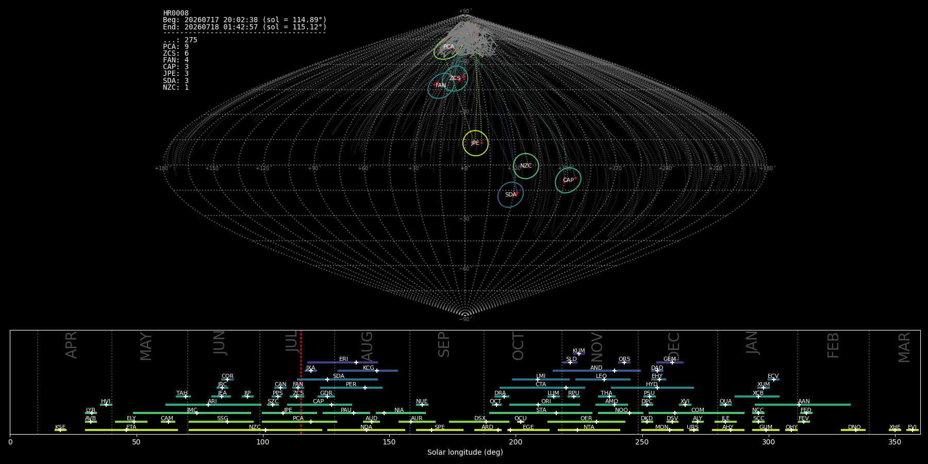Click the FAN radiant circle marker
This screenshot has width=928, height=464.
441,86
